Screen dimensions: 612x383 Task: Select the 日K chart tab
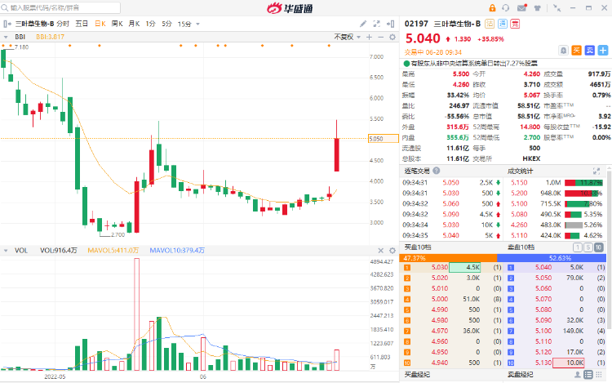click(x=100, y=24)
